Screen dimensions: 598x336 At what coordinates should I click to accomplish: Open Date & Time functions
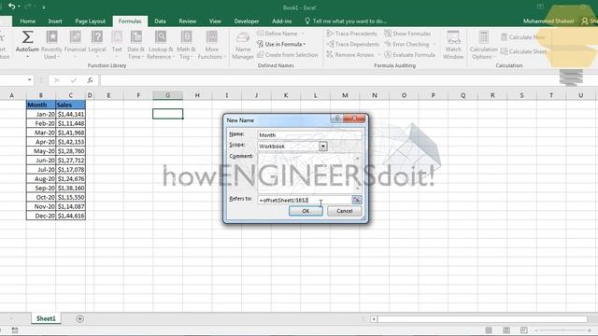click(x=135, y=45)
